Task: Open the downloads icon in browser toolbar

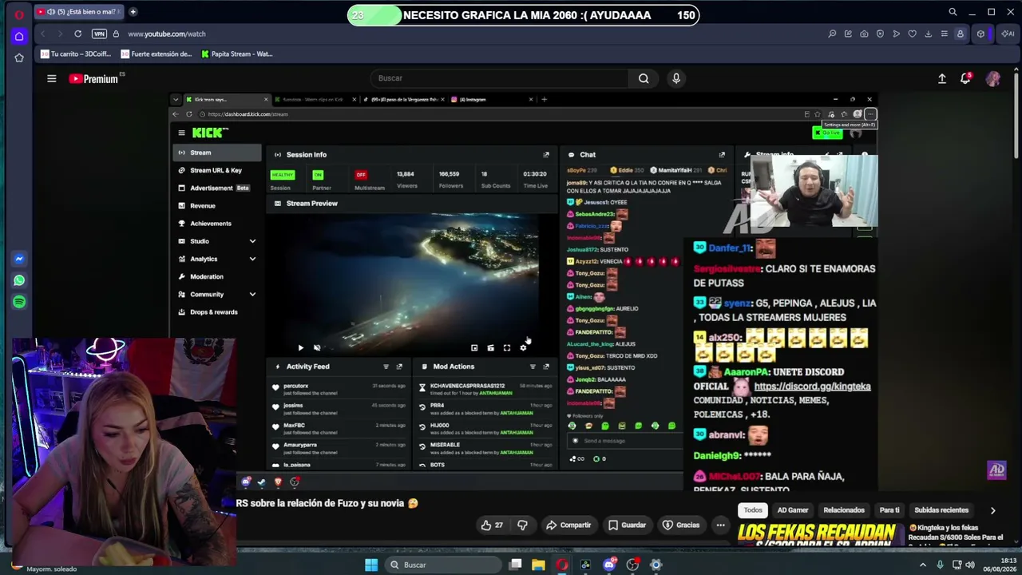Action: (928, 34)
